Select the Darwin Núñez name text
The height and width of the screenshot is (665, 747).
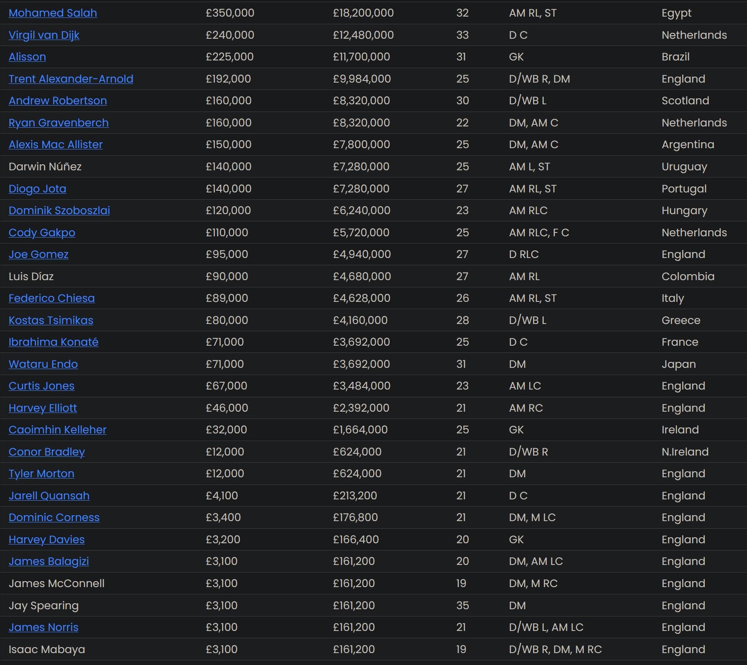pos(45,166)
